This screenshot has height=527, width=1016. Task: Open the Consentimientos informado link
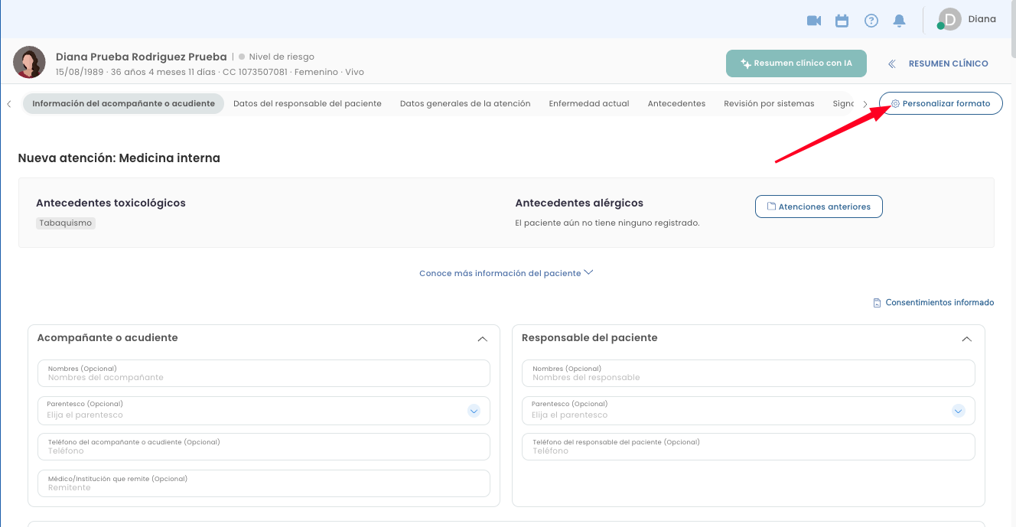(933, 303)
